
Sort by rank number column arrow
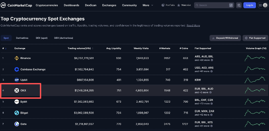(x=6, y=48)
